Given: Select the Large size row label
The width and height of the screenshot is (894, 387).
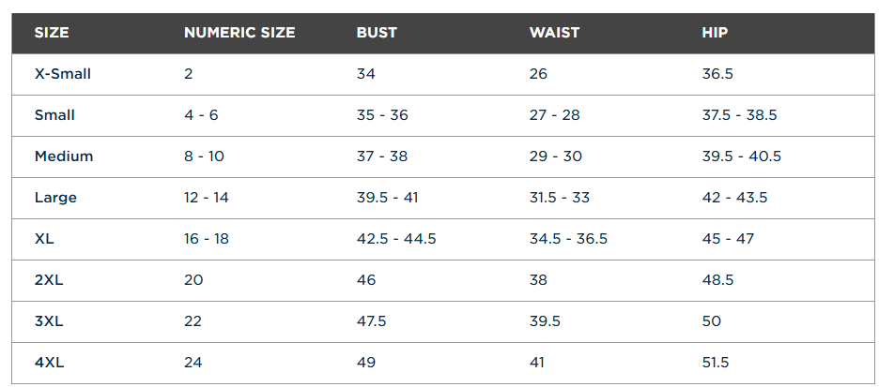Looking at the screenshot, I should 55,198.
